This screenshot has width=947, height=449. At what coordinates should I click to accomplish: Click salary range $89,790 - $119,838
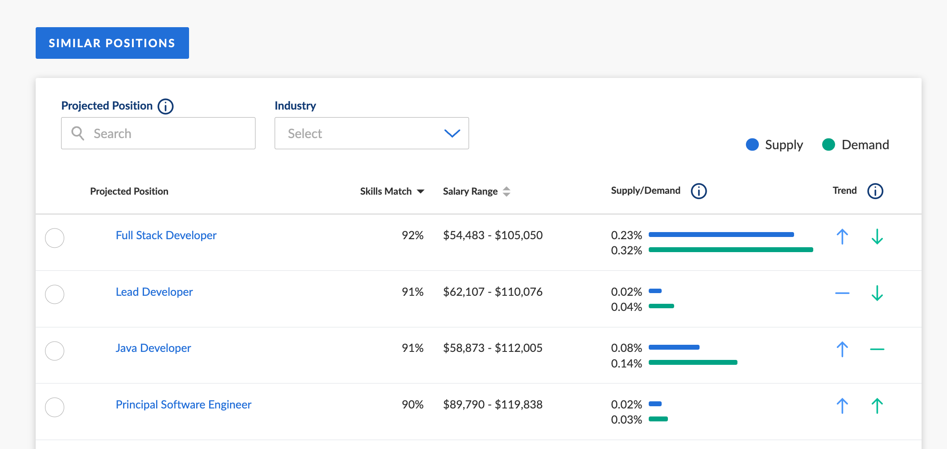493,404
